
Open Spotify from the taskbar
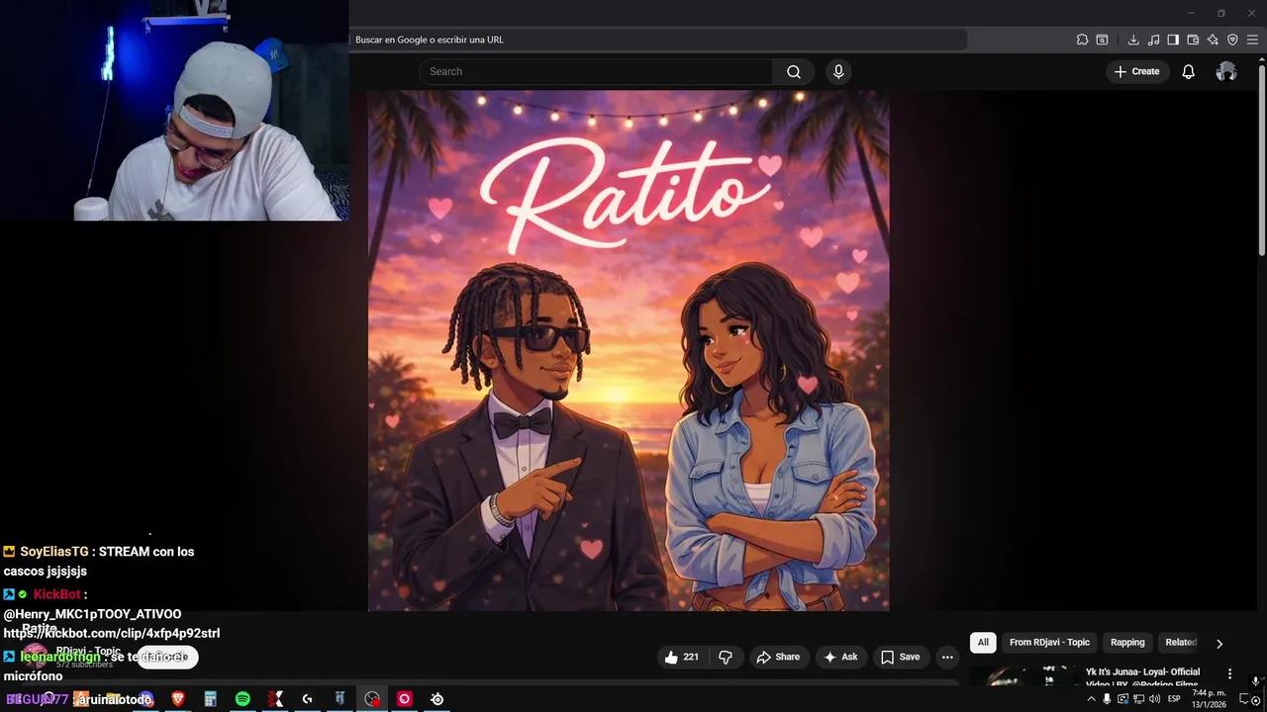(243, 699)
